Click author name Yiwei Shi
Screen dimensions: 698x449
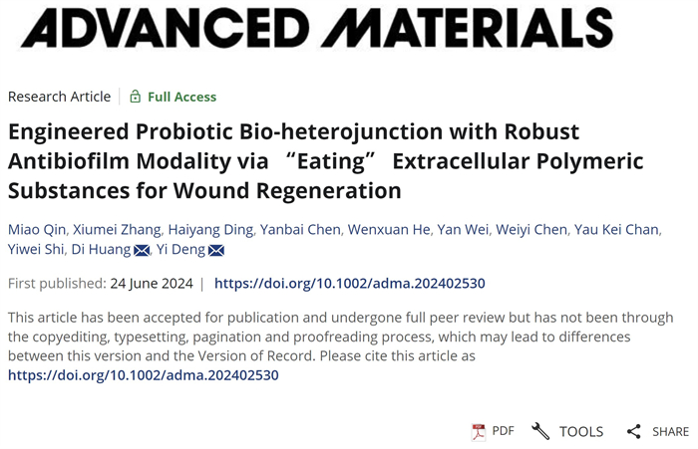[x=35, y=250]
